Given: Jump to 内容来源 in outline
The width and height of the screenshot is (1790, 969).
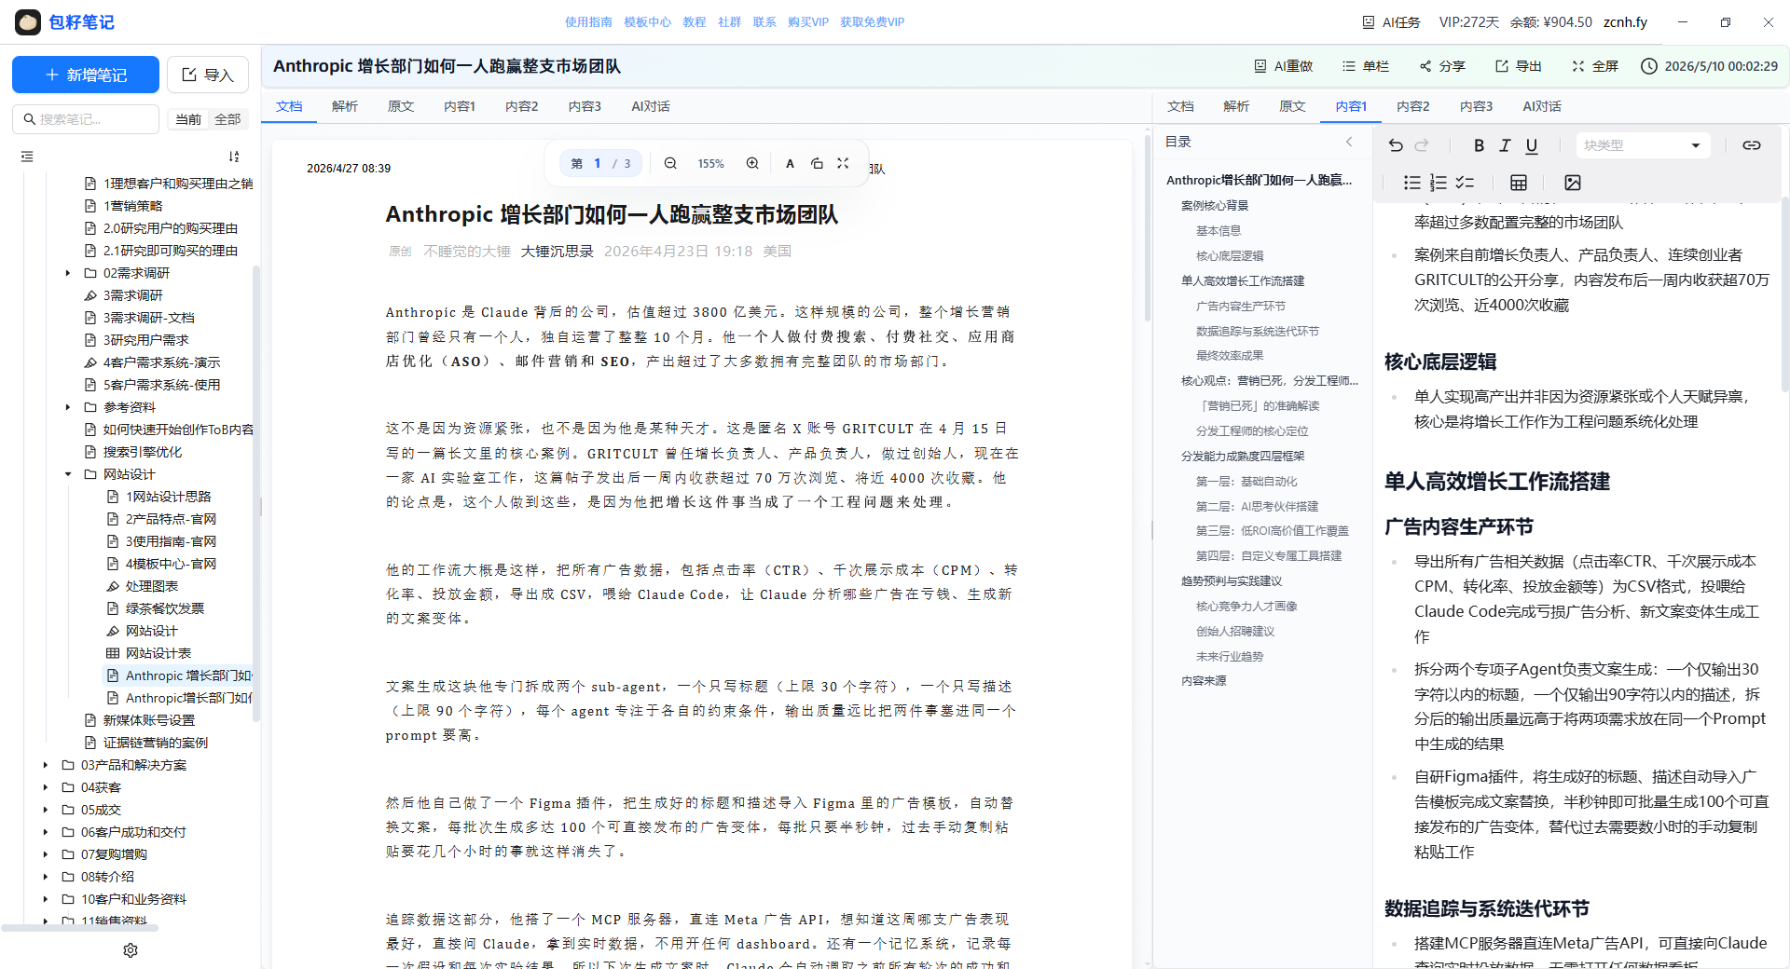Looking at the screenshot, I should pyautogui.click(x=1204, y=680).
